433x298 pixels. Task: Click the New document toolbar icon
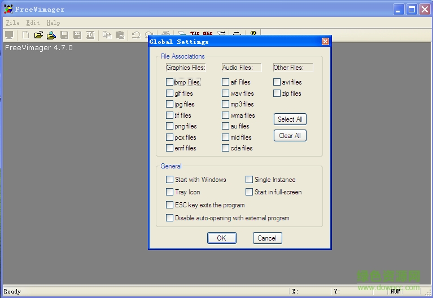point(25,35)
